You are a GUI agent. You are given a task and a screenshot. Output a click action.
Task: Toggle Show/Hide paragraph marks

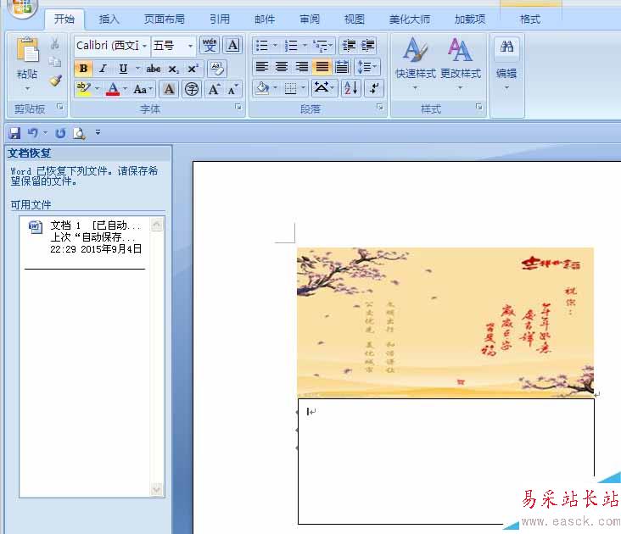click(374, 88)
